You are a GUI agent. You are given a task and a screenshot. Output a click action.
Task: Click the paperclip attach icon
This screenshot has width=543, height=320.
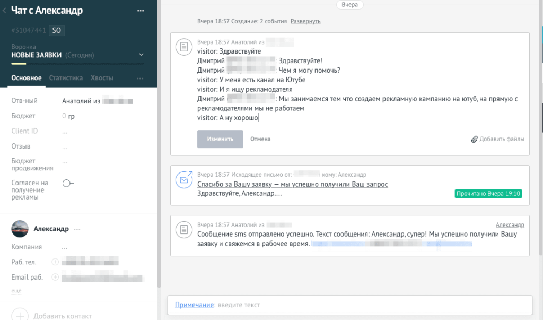(x=474, y=140)
